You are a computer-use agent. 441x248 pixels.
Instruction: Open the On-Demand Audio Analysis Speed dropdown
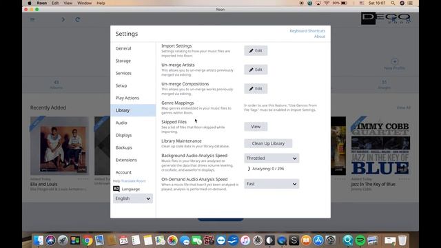coord(271,184)
